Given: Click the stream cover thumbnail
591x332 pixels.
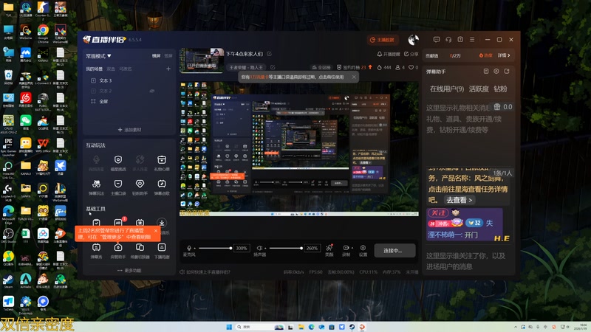Looking at the screenshot, I should point(202,60).
